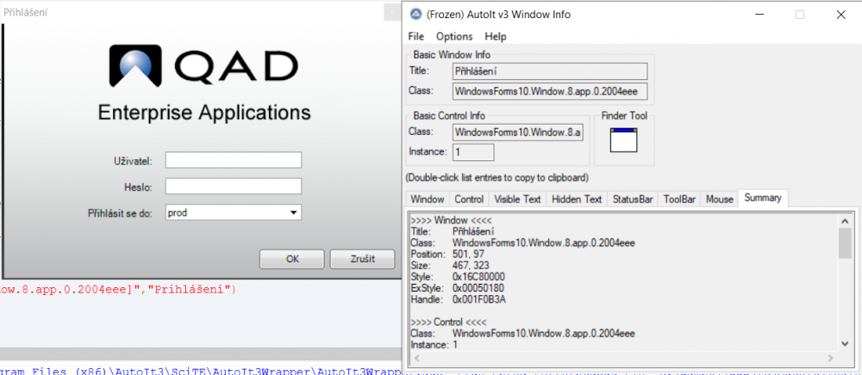Click the Uživatel input field
This screenshot has width=862, height=375.
click(233, 160)
